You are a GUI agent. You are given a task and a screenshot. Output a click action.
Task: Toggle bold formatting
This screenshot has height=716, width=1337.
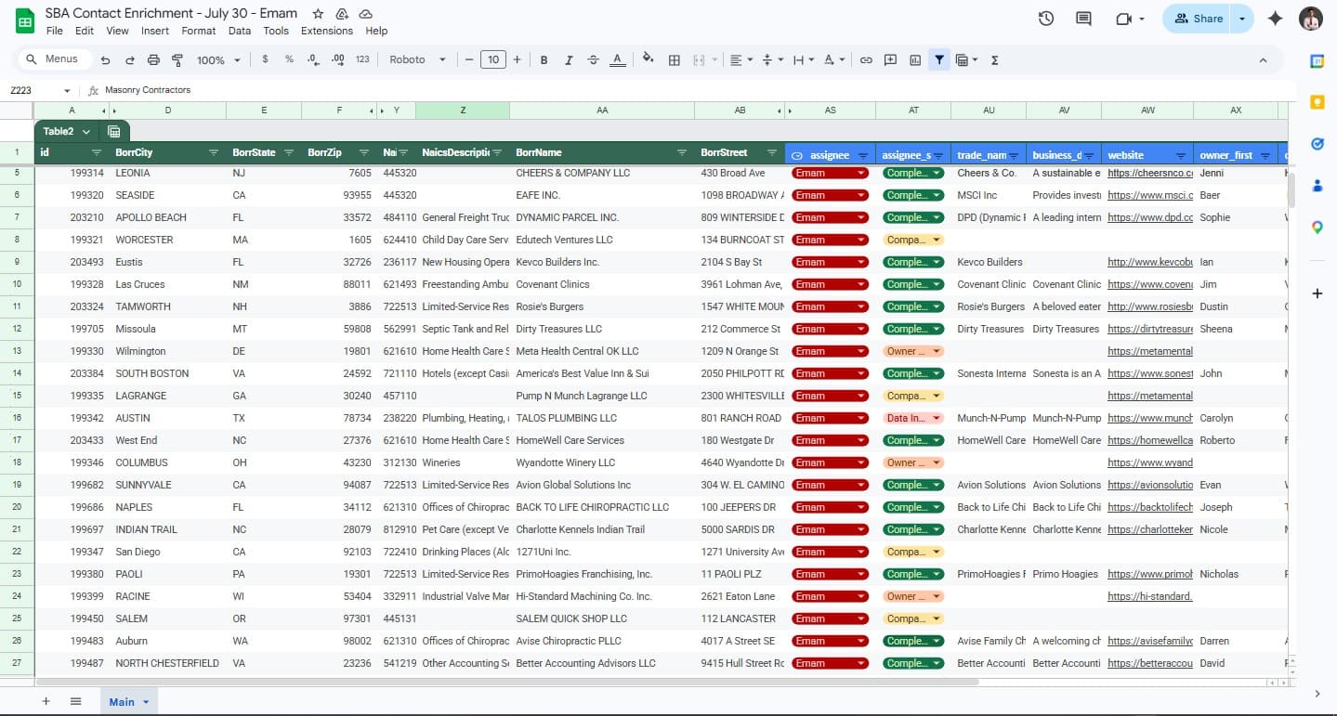point(544,59)
